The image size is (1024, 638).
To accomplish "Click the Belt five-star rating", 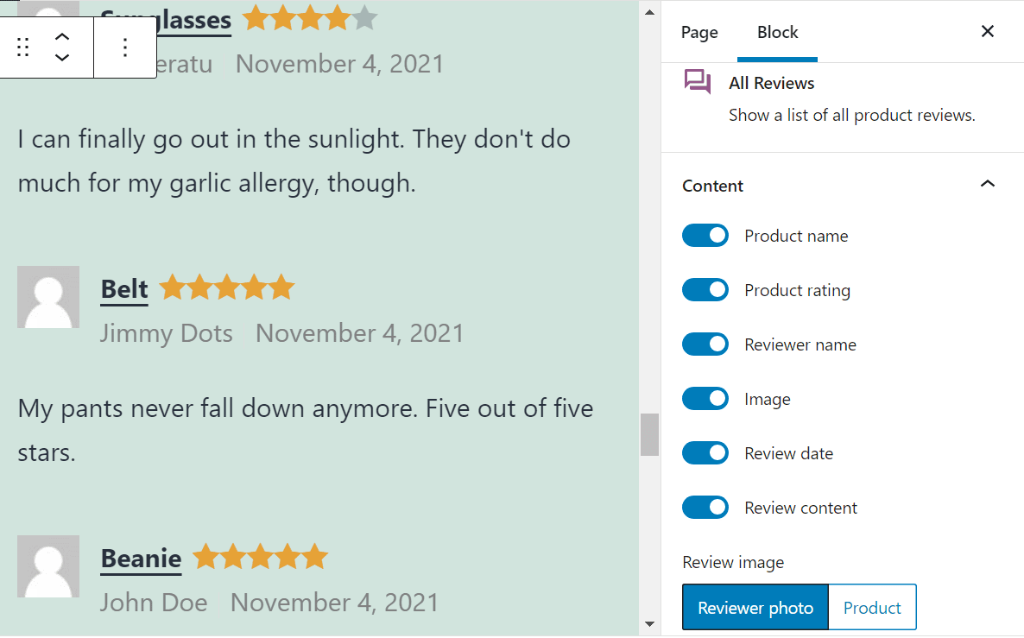I will coord(227,287).
